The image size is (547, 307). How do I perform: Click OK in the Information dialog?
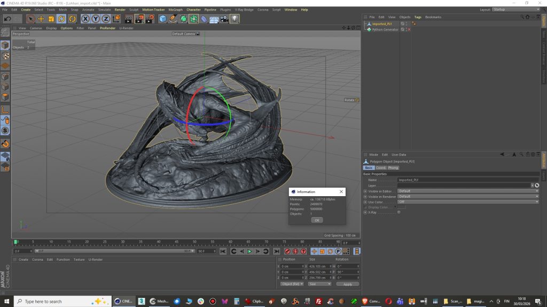(x=317, y=220)
